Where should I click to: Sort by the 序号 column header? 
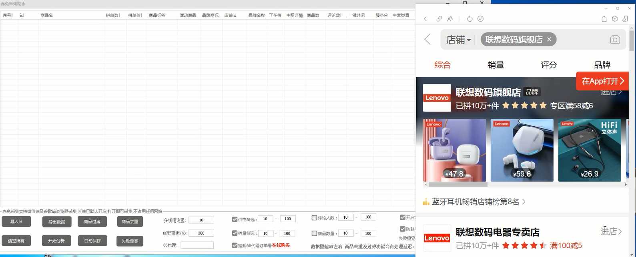click(8, 15)
